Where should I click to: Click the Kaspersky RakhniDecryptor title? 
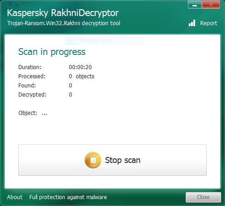tap(63, 13)
